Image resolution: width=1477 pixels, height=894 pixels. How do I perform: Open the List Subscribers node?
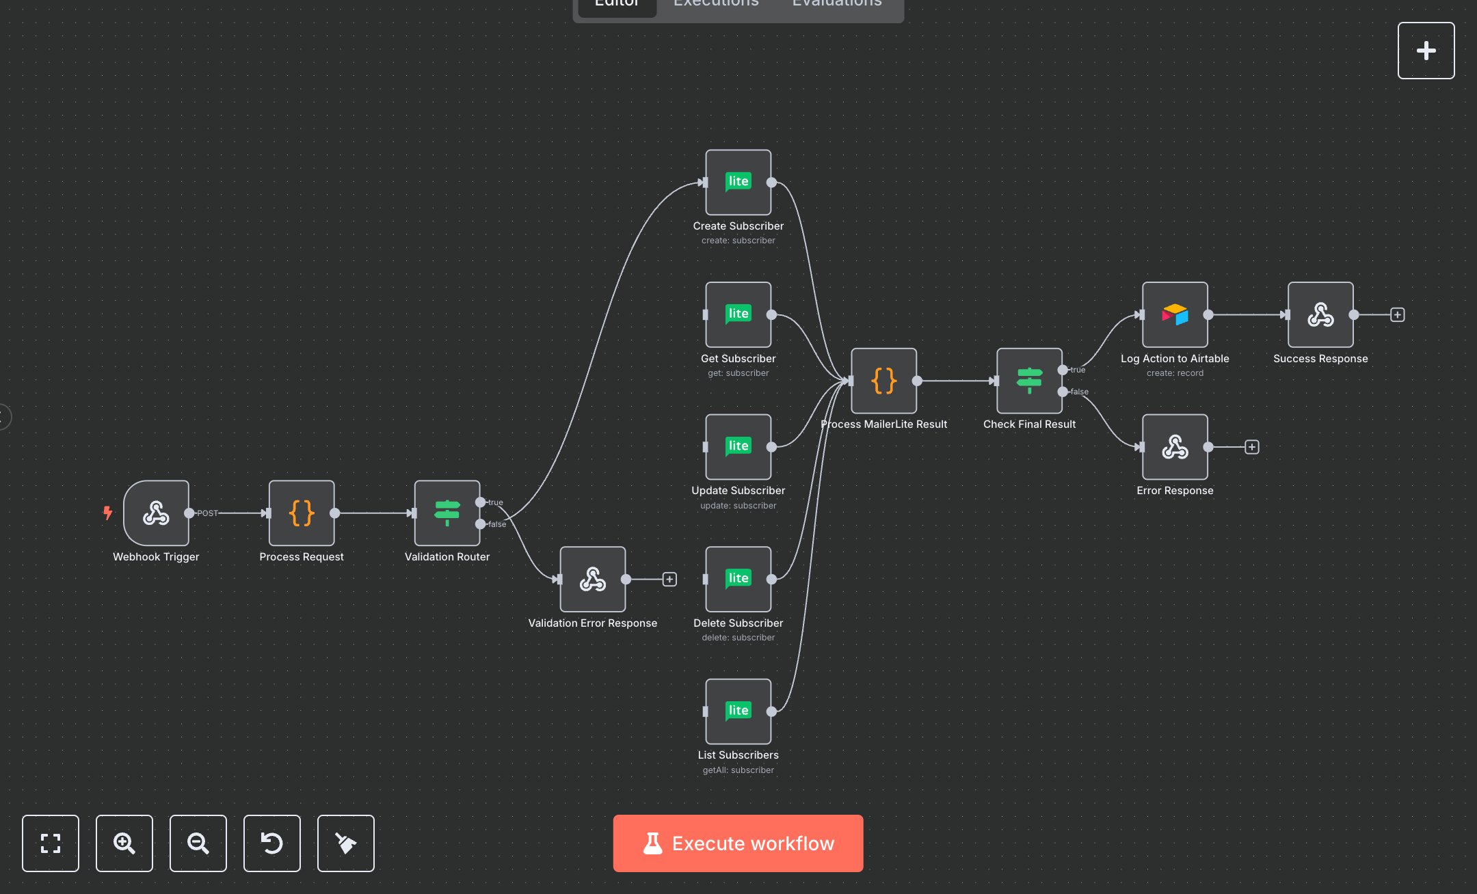[x=738, y=711]
